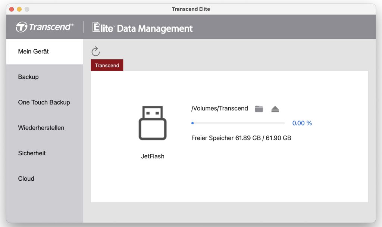Screen dimensions: 382x227
Task: Click the refresh devices icon
Action: coord(95,52)
